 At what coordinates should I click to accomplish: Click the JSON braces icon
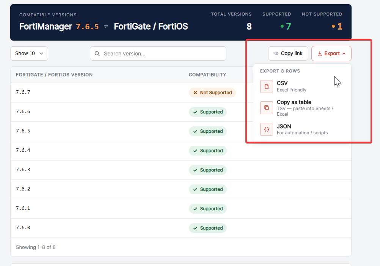click(266, 129)
